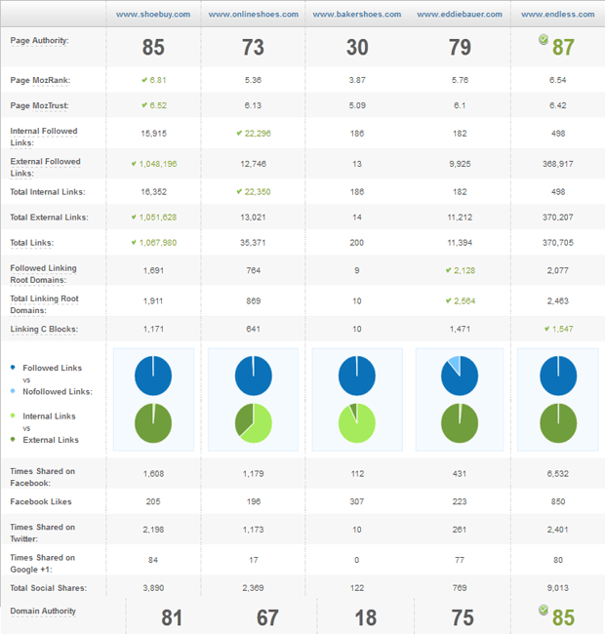Click the Followed Linking Root Domains label
The image size is (605, 634).
(43, 274)
